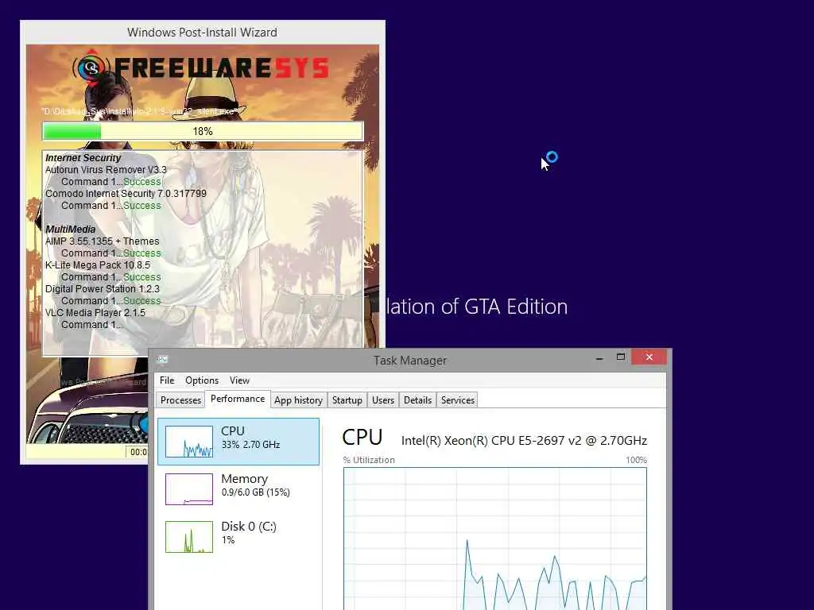This screenshot has width=814, height=610.
Task: Switch to the App history tab
Action: pos(299,400)
